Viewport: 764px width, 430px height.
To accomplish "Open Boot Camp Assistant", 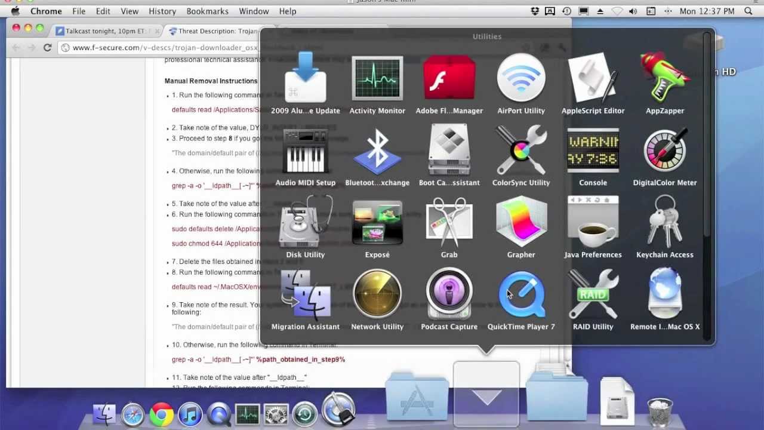I will pyautogui.click(x=449, y=155).
